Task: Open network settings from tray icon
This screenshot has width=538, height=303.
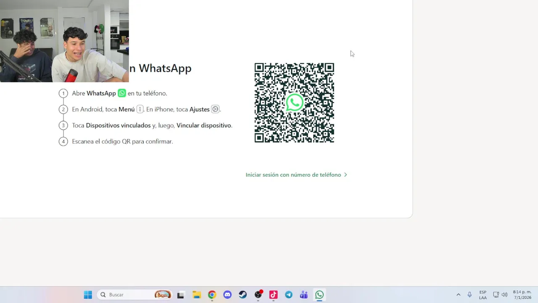Action: pyautogui.click(x=496, y=295)
